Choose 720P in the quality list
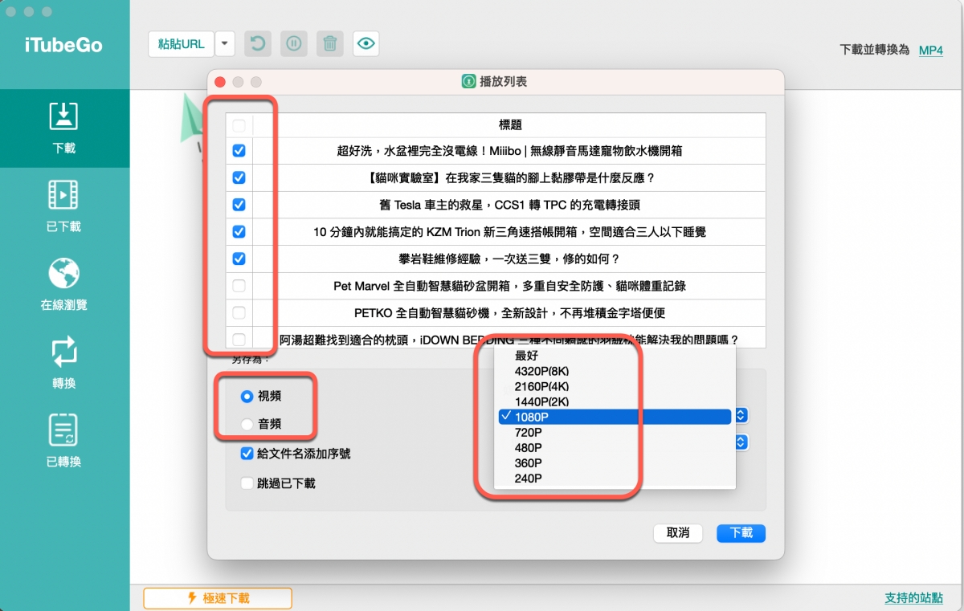Viewport: 964px width, 611px height. [615, 433]
